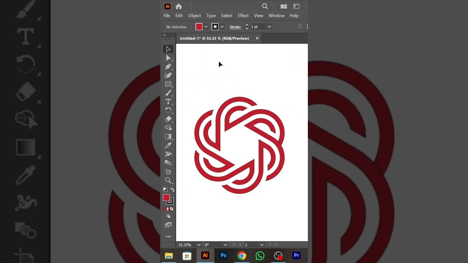Expand toolbar via double-arrow handle
Viewport: 468px width, 263px height.
[x=164, y=35]
